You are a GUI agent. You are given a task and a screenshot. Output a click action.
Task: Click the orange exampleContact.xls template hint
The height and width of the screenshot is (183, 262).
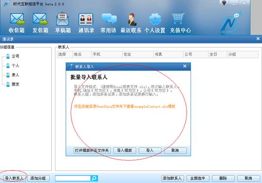pos(125,106)
